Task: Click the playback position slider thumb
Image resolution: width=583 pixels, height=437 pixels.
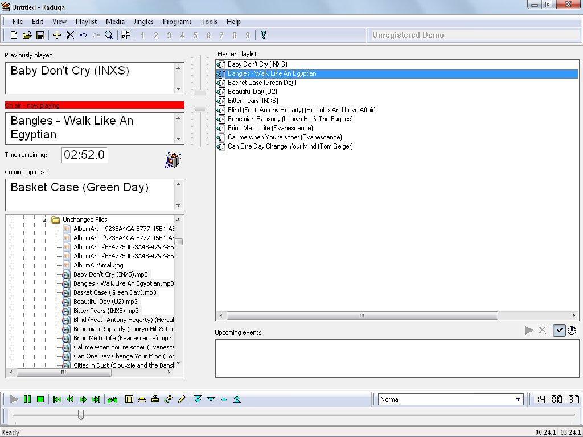Action: click(81, 415)
